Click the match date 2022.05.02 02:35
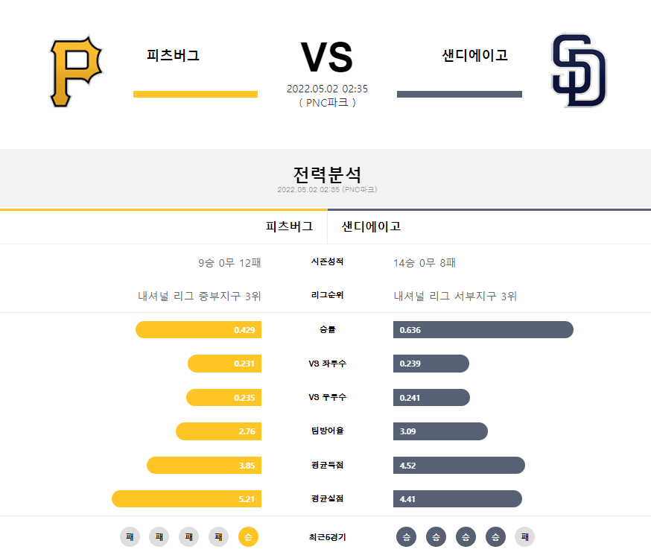The height and width of the screenshot is (558, 651). [327, 89]
